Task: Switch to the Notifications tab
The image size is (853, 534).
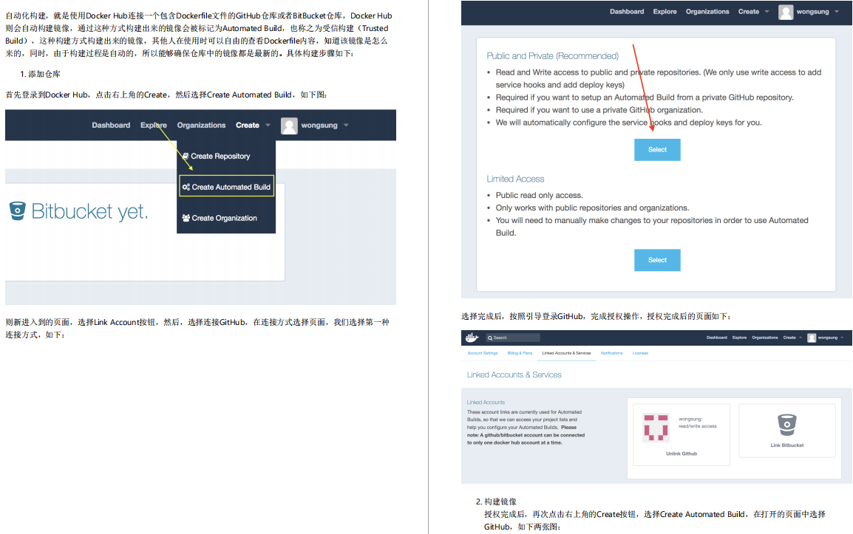Action: [x=611, y=354]
